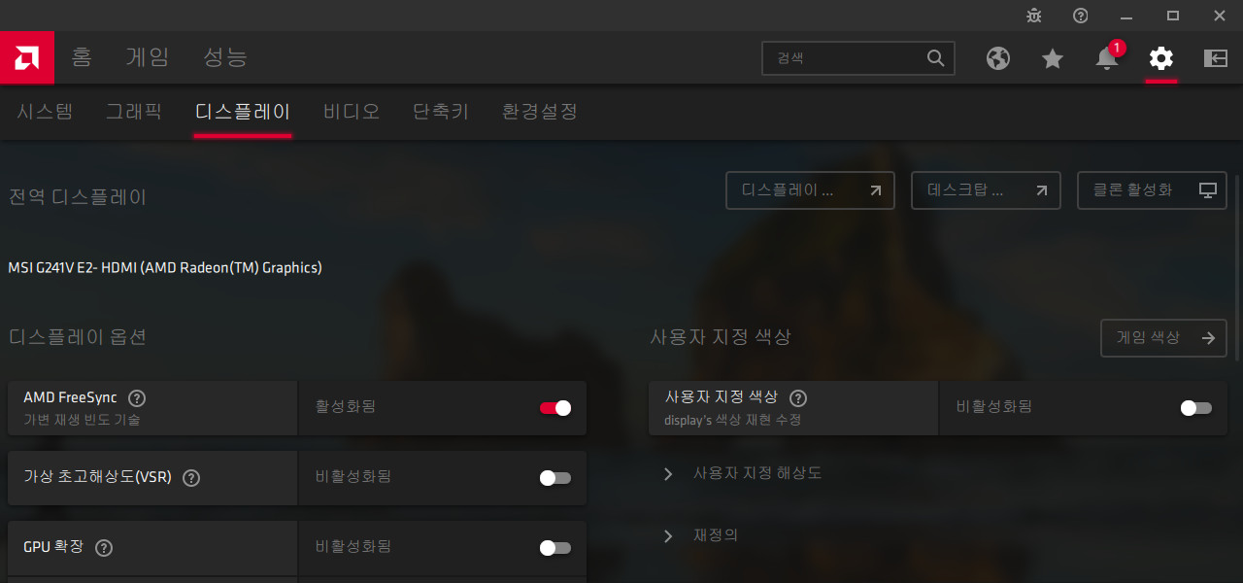Switch to the 환경설정 sub-tab

540,111
